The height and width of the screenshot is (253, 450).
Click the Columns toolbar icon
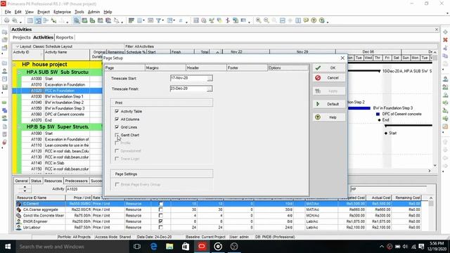tap(140, 20)
